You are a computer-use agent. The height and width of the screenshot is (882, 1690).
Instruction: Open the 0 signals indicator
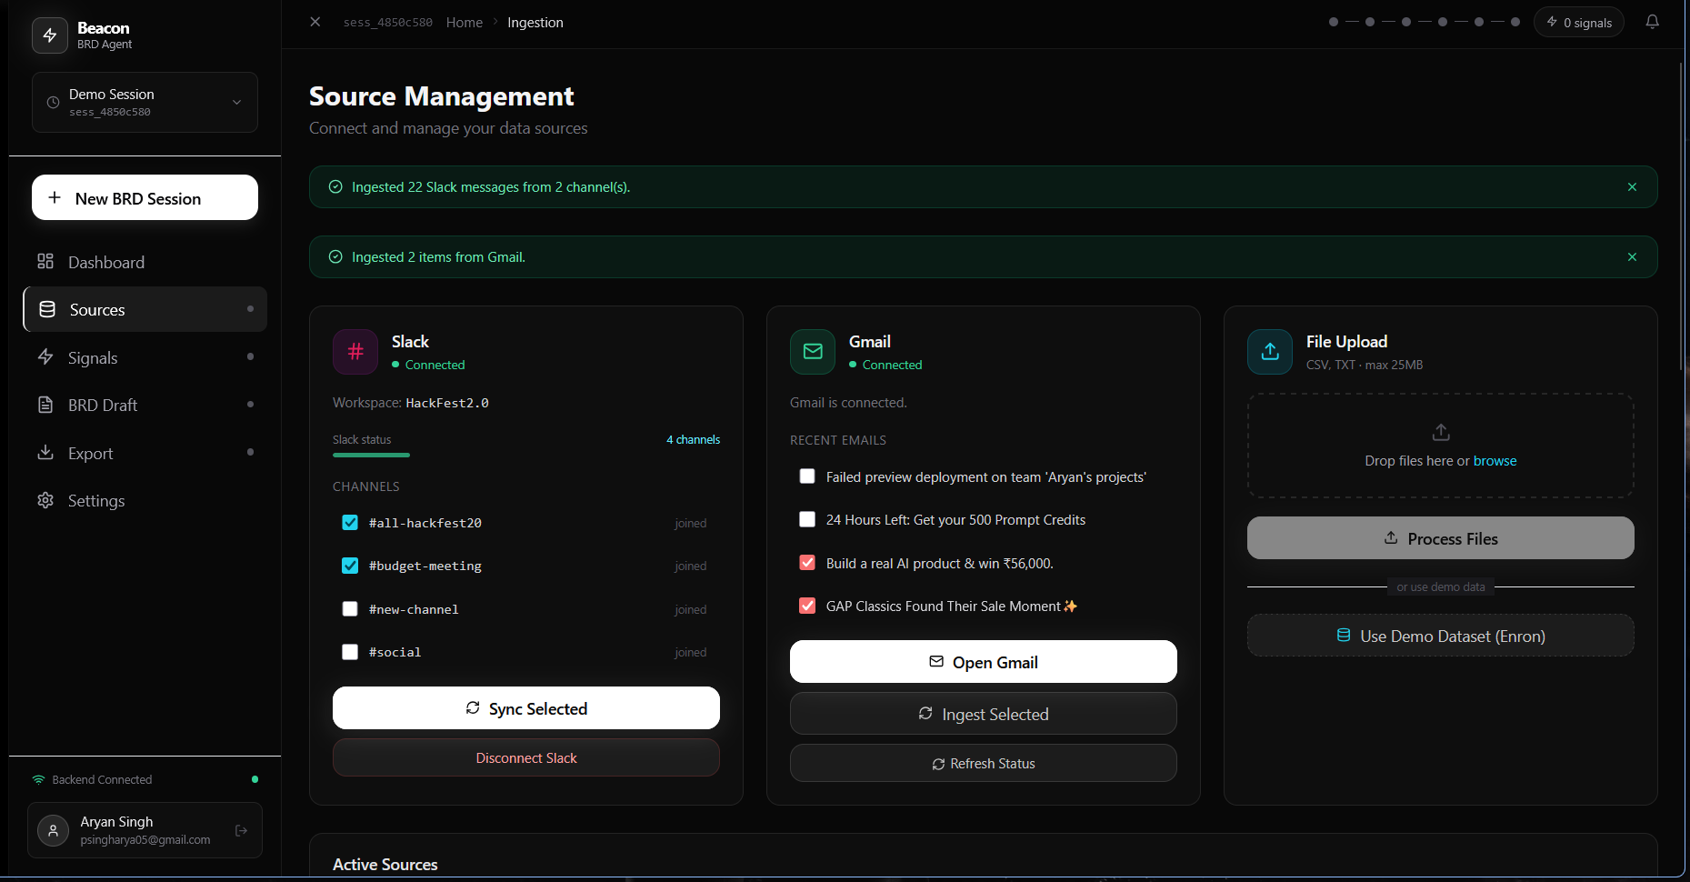1579,22
